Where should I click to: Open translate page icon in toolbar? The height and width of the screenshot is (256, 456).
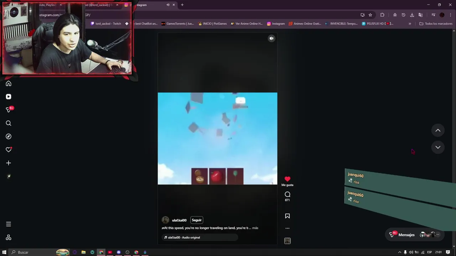[420, 15]
